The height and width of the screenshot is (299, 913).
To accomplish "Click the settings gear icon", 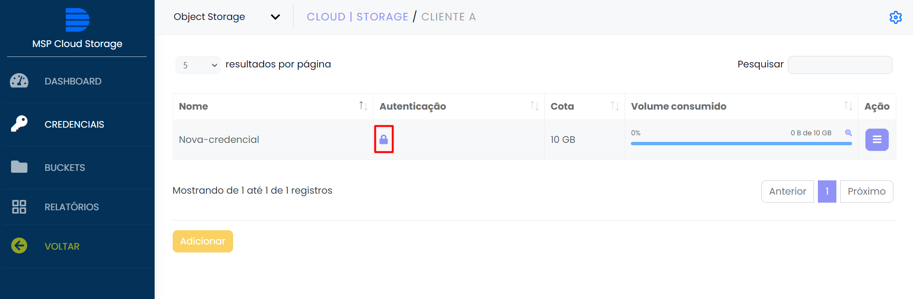I will click(895, 17).
